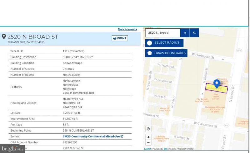The image size is (250, 153).
Task: Click the pentagon icon in Draw Boundaries
Action: pyautogui.click(x=150, y=53)
